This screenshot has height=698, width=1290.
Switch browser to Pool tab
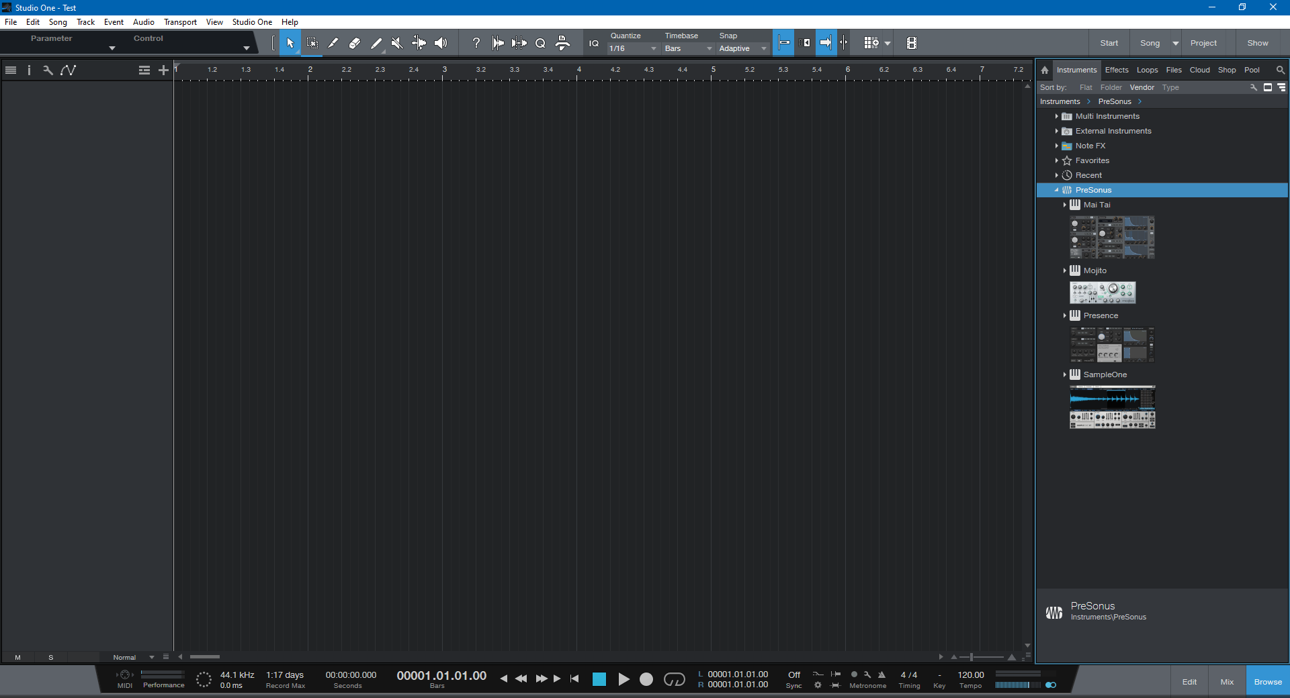[x=1252, y=70]
